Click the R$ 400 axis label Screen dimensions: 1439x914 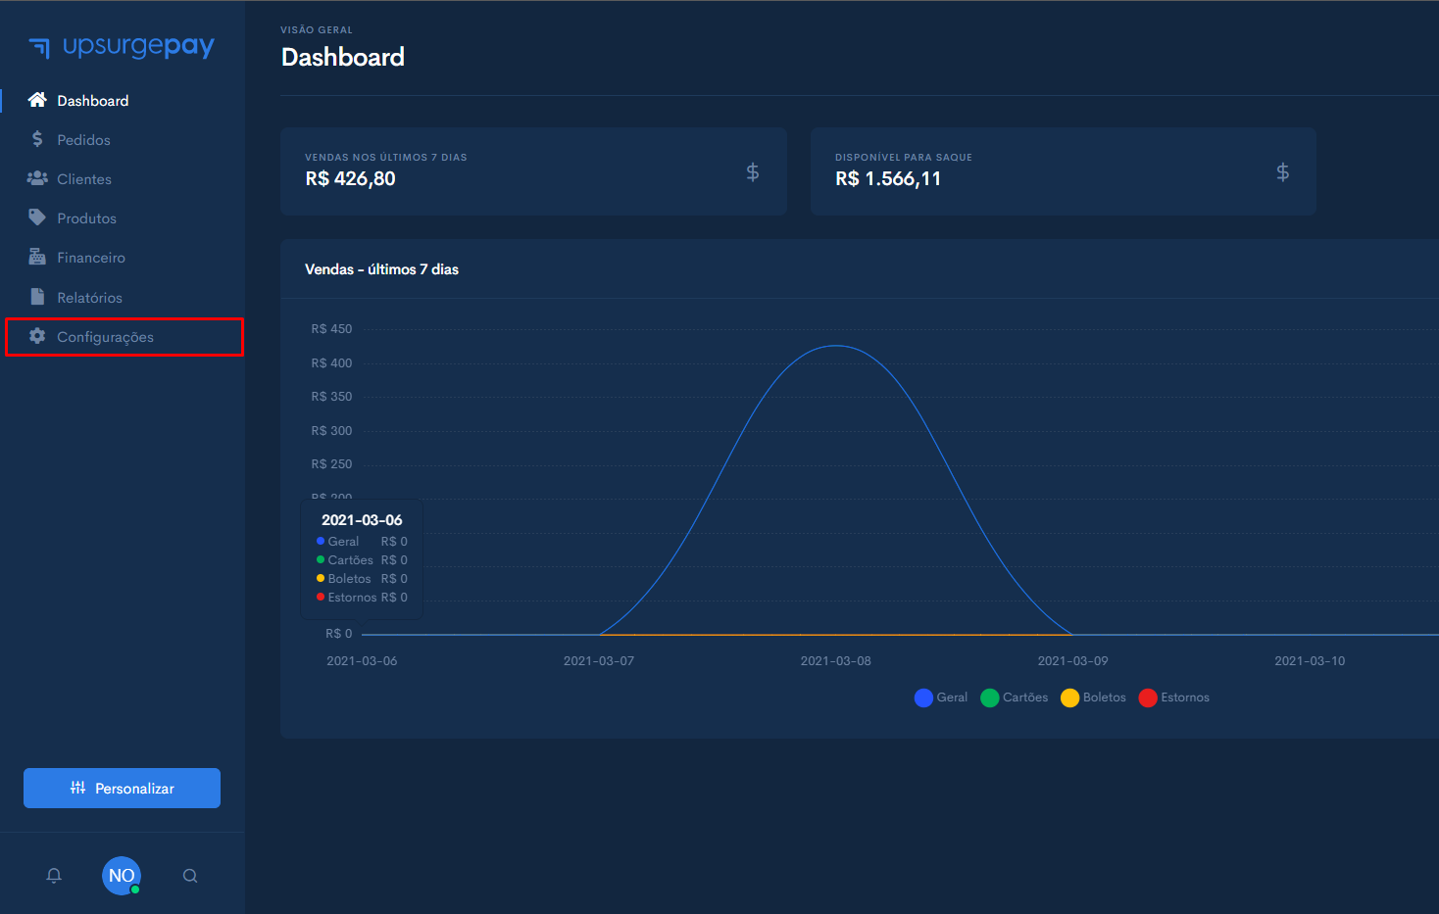pos(331,363)
